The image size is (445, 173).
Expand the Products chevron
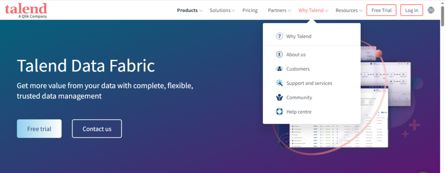[x=201, y=11]
